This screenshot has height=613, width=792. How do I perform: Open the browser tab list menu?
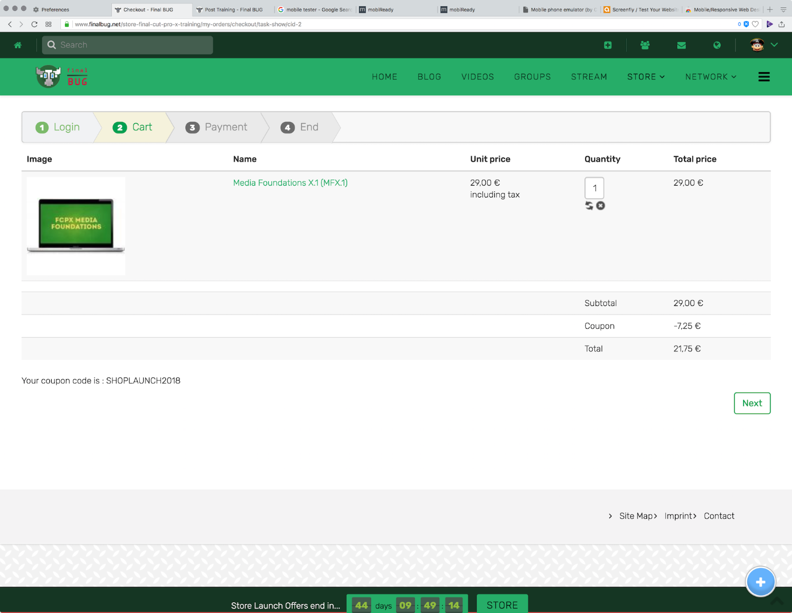[x=783, y=10]
